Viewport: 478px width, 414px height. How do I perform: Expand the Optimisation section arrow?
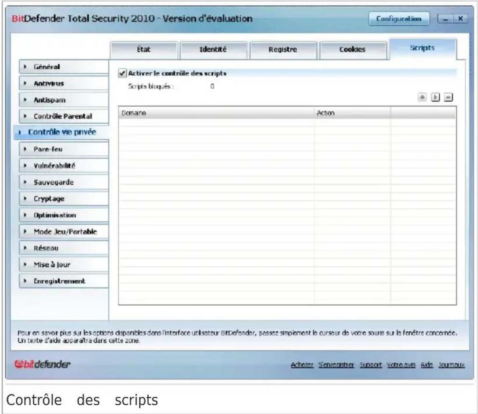[26, 215]
